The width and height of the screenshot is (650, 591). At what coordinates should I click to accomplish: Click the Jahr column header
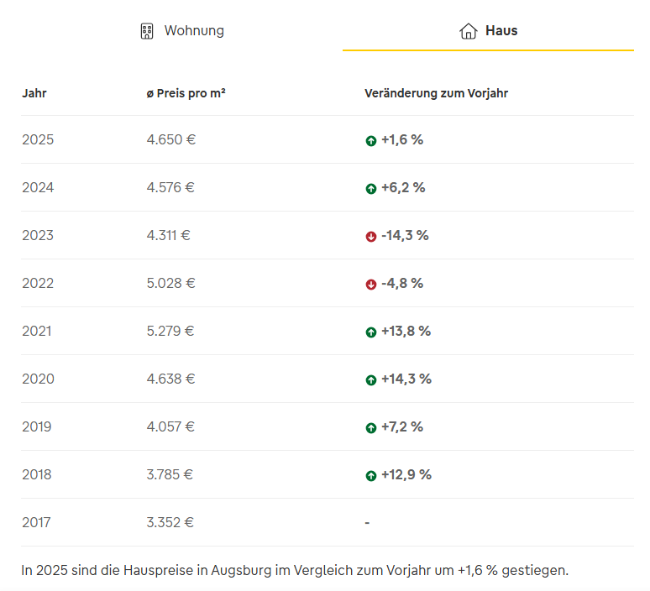[x=34, y=93]
